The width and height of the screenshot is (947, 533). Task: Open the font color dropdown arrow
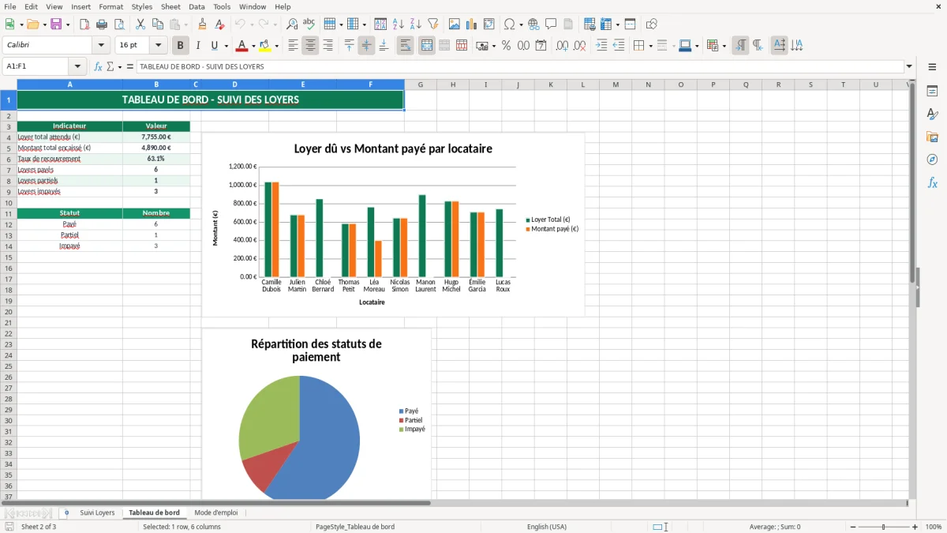(253, 46)
